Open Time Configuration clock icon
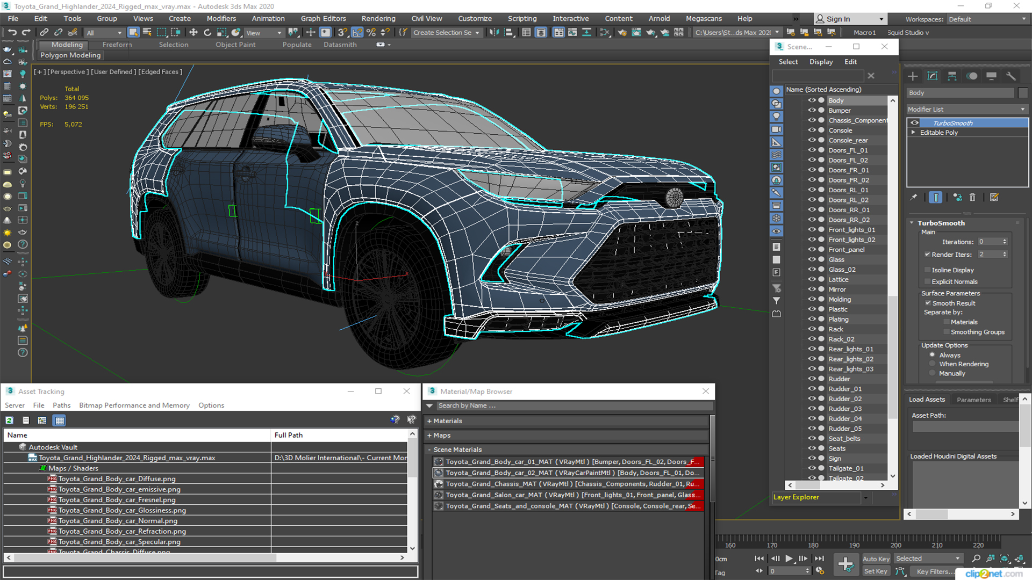The height and width of the screenshot is (580, 1032). (820, 571)
